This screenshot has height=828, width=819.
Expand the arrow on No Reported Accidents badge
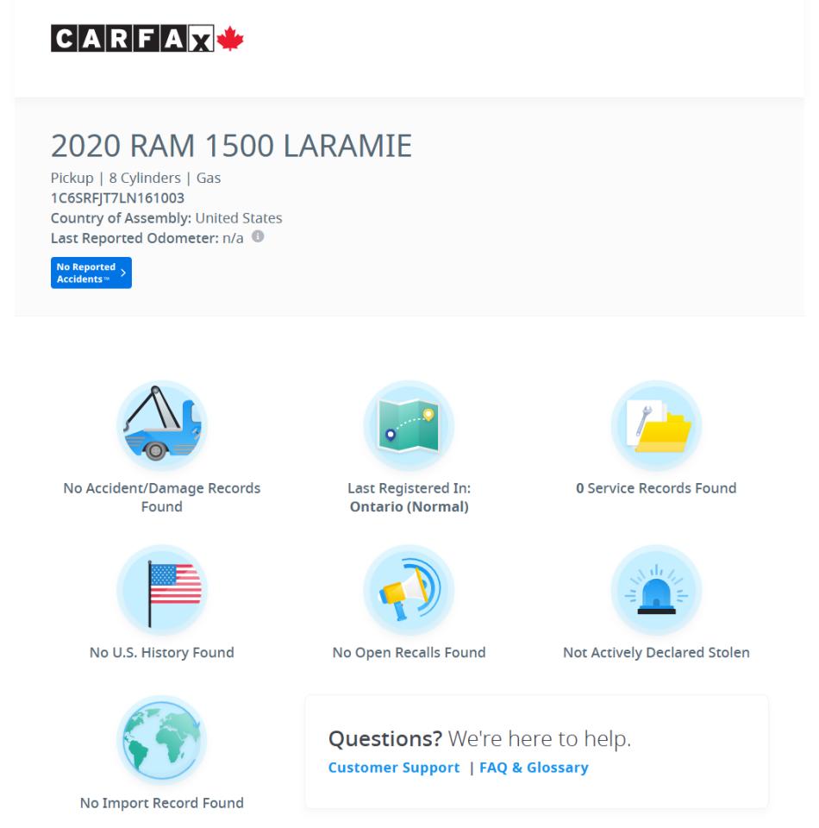pyautogui.click(x=123, y=273)
